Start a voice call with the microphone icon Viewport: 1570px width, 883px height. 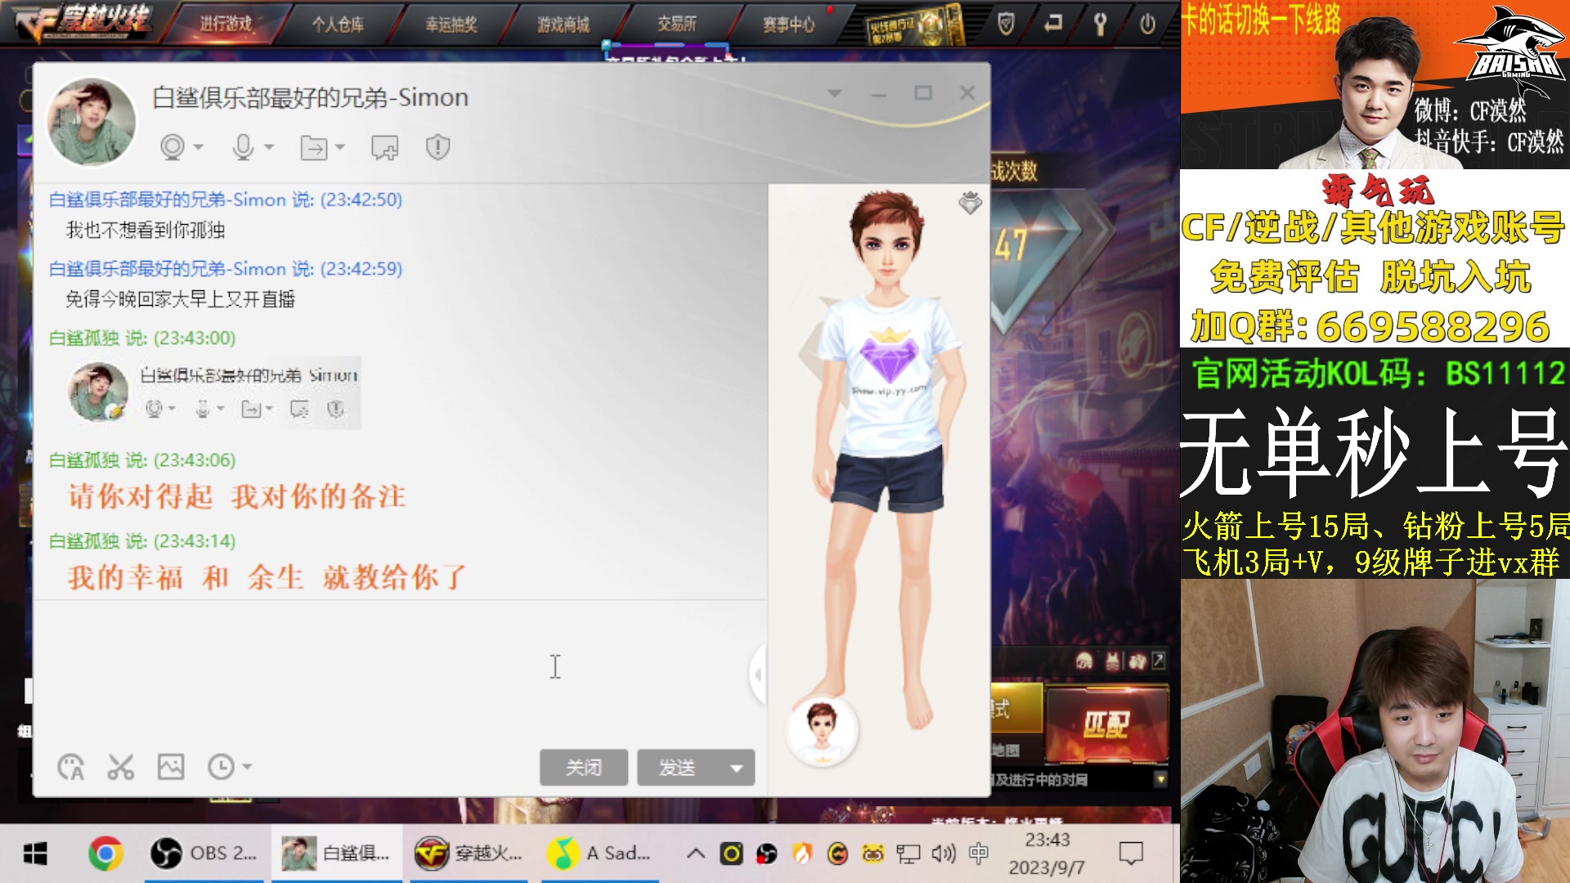pos(243,147)
